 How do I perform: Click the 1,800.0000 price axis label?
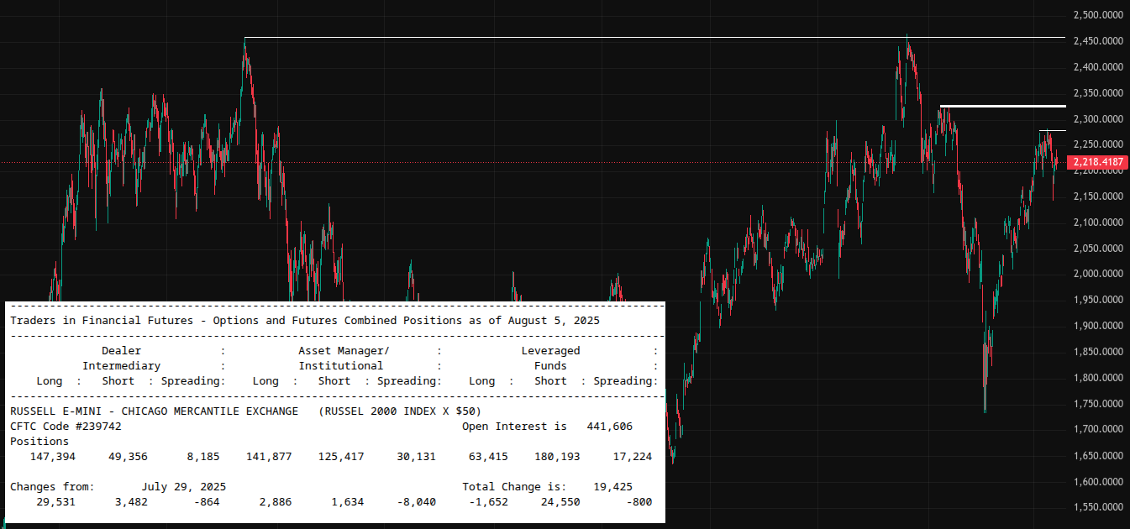click(1099, 378)
